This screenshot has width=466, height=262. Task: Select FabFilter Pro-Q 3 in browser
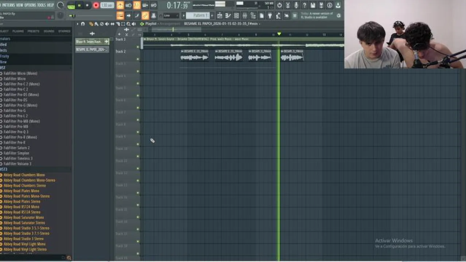pos(16,132)
